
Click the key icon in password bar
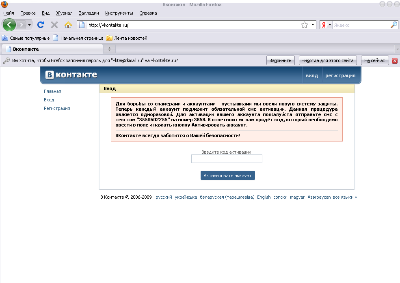tap(6, 60)
